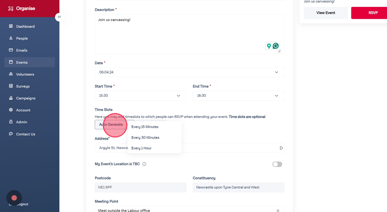Choose Every 30 Minutes option
387x212 pixels.
tap(145, 138)
